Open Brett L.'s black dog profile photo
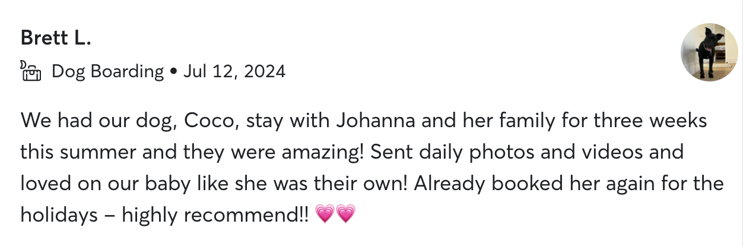743x246 pixels. click(709, 52)
